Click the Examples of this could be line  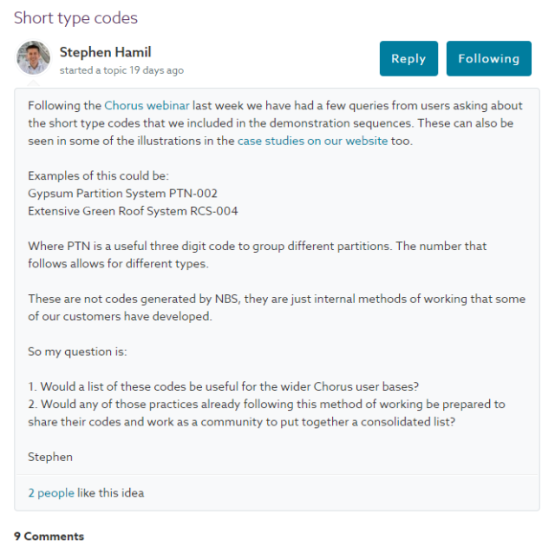click(x=98, y=175)
